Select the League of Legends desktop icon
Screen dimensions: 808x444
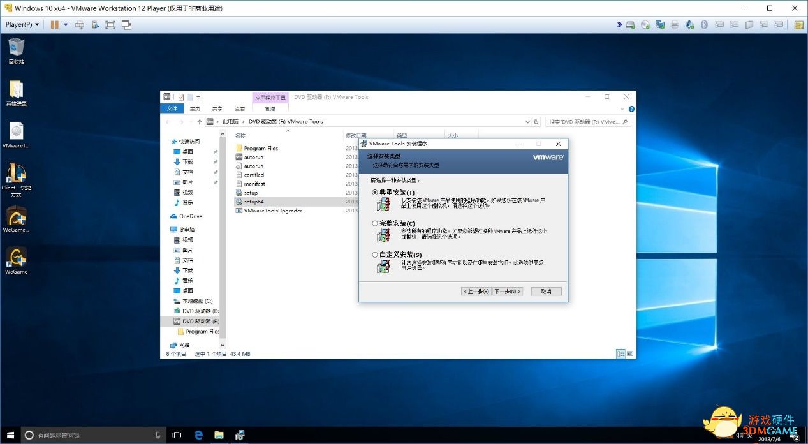[x=17, y=93]
